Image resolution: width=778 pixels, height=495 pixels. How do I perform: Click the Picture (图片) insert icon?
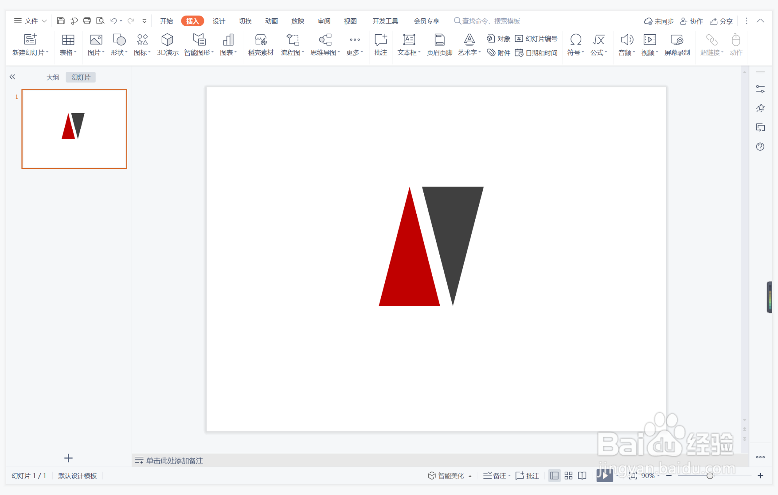pos(96,39)
